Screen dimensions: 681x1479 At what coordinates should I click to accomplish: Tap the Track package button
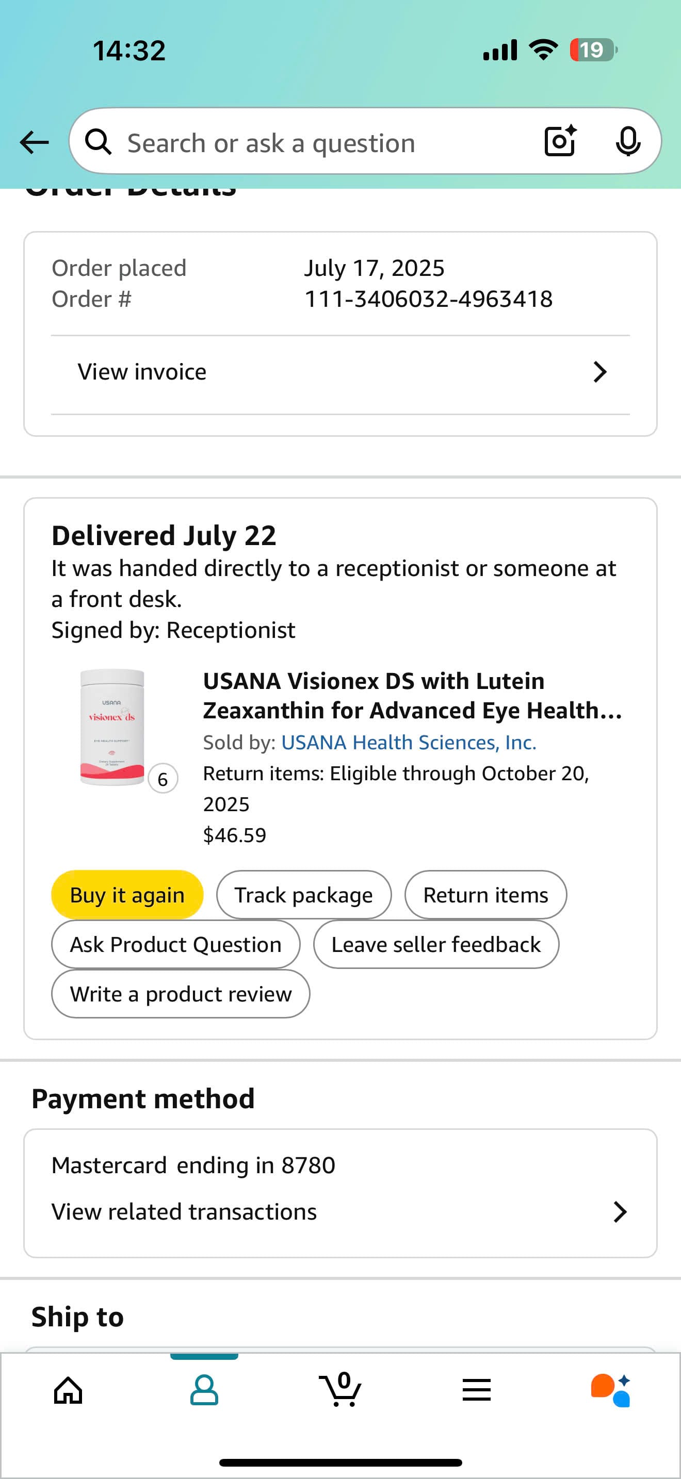(304, 895)
